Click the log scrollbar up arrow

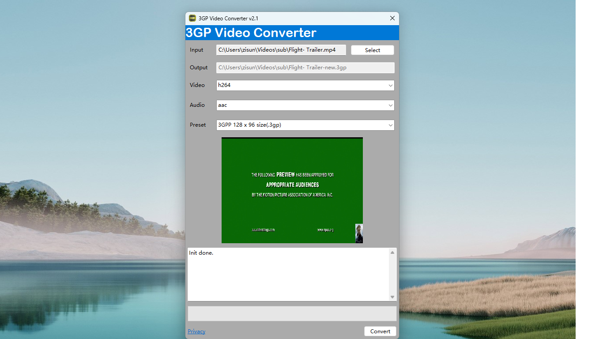click(x=392, y=252)
